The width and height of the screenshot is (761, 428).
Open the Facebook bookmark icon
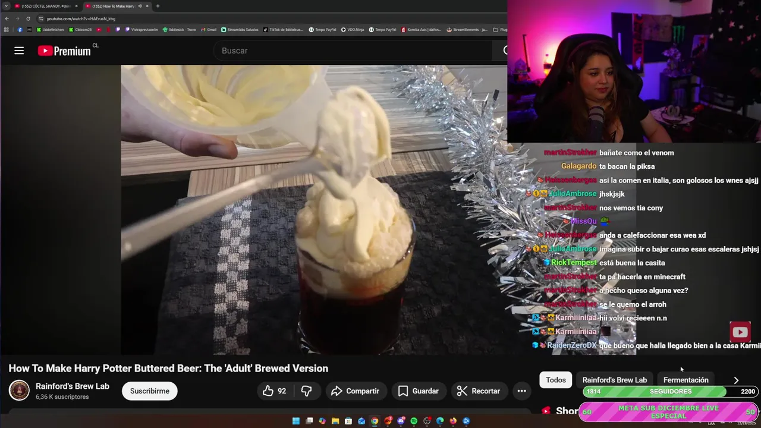pos(20,29)
